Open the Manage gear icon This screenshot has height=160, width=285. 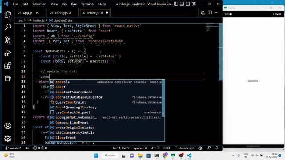tap(8, 138)
